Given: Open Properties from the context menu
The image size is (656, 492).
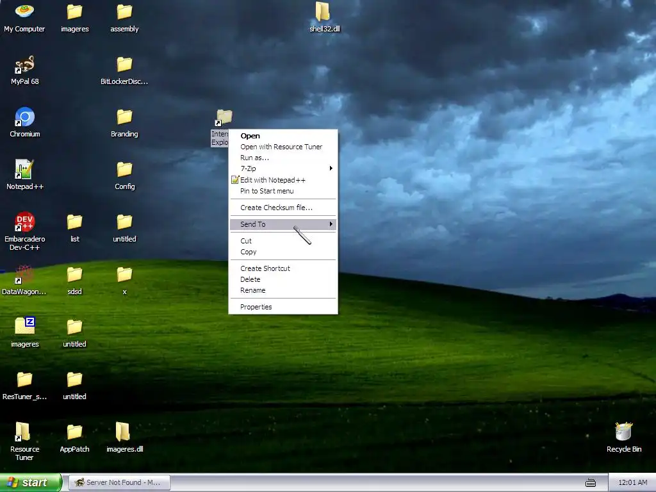Looking at the screenshot, I should pyautogui.click(x=283, y=307).
